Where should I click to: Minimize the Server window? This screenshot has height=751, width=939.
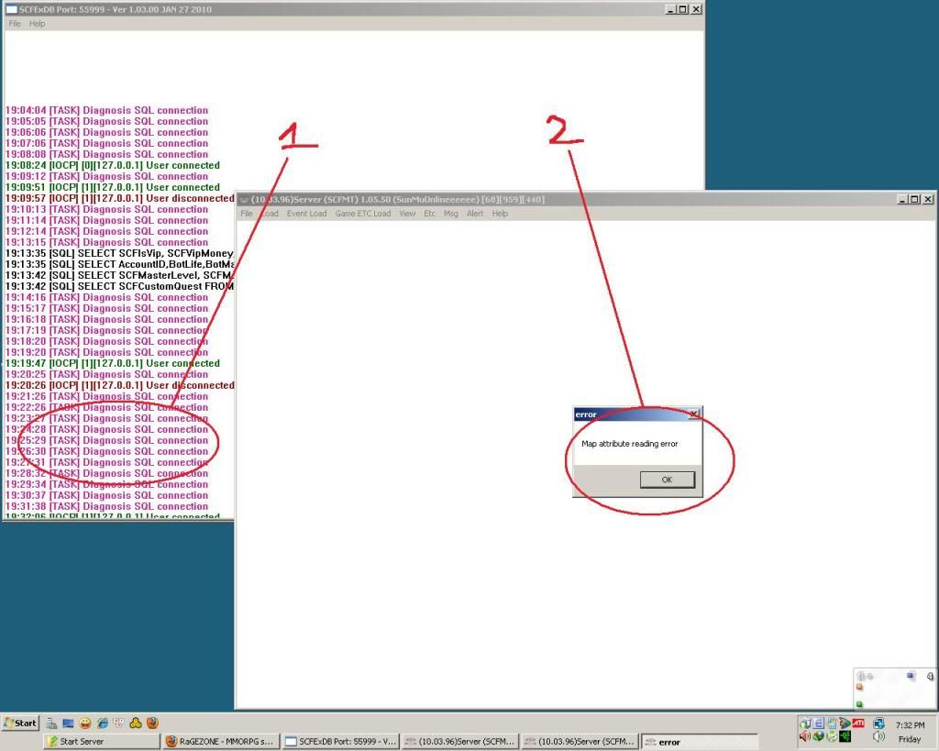[903, 199]
